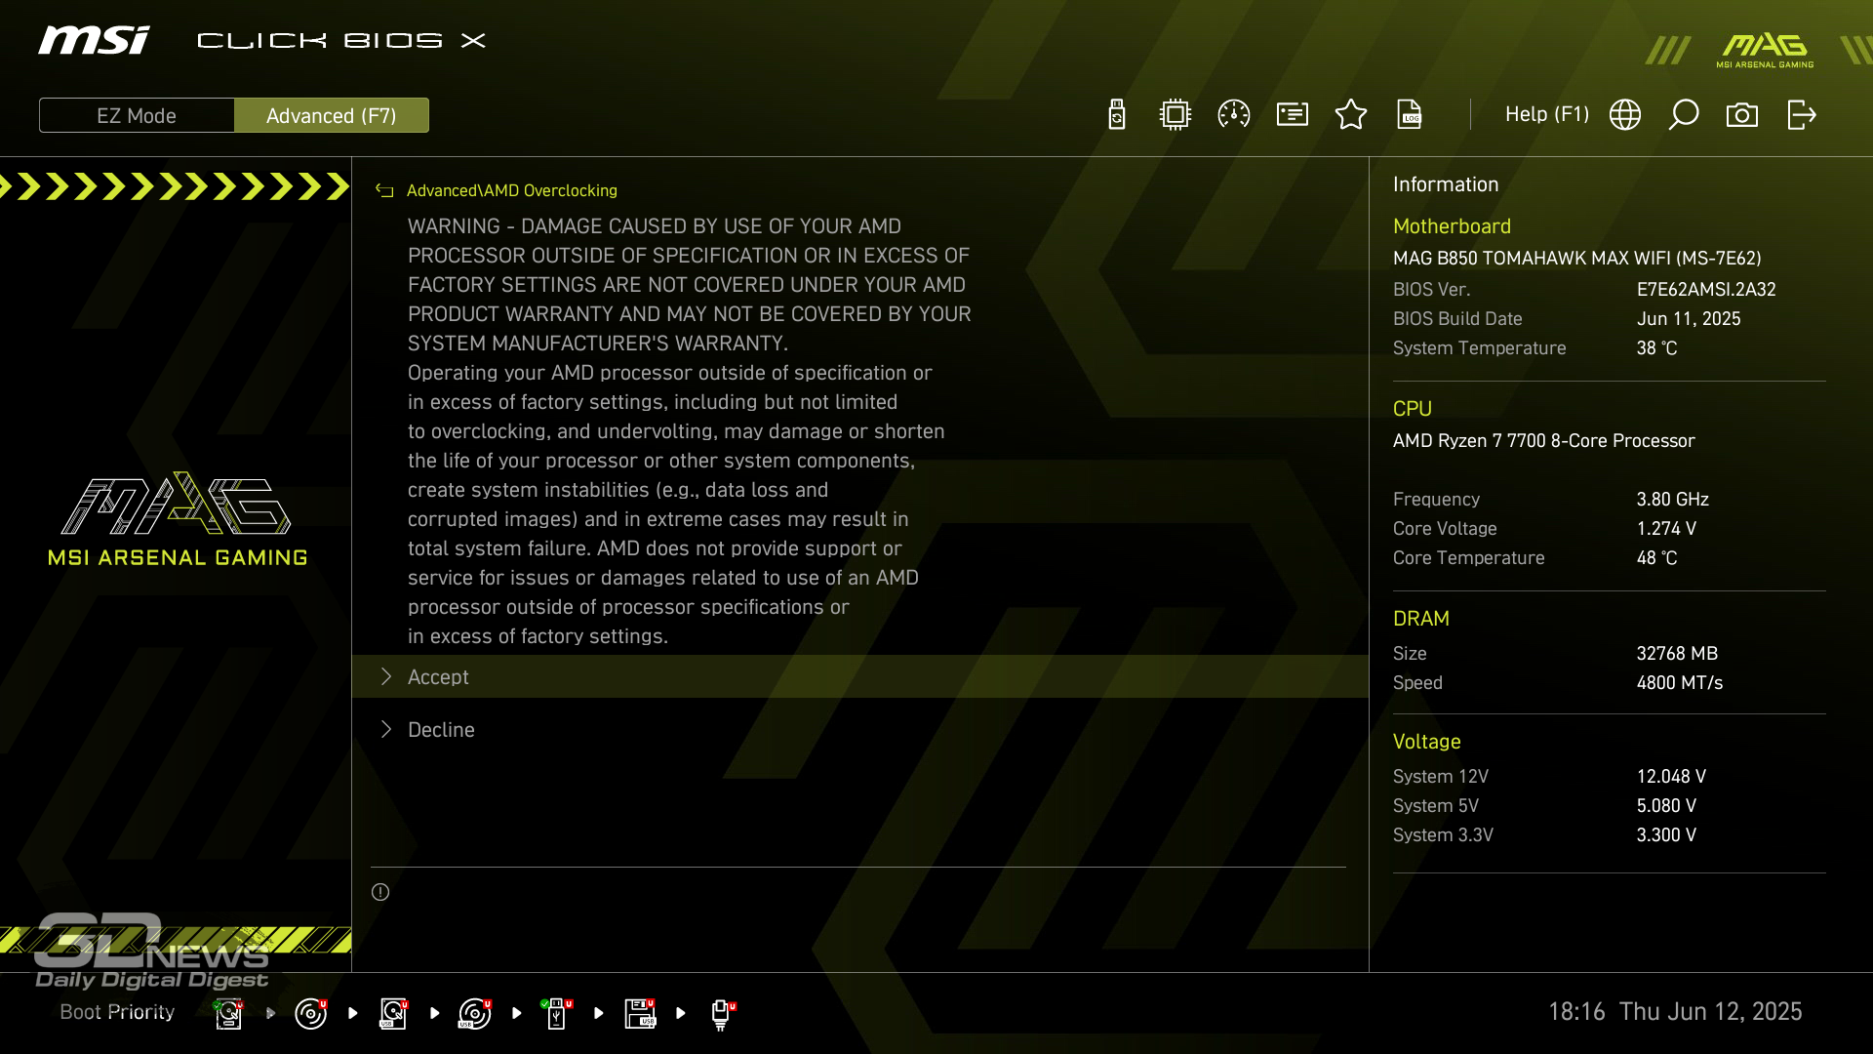Change language with the globe icon
The height and width of the screenshot is (1054, 1873).
click(x=1625, y=115)
